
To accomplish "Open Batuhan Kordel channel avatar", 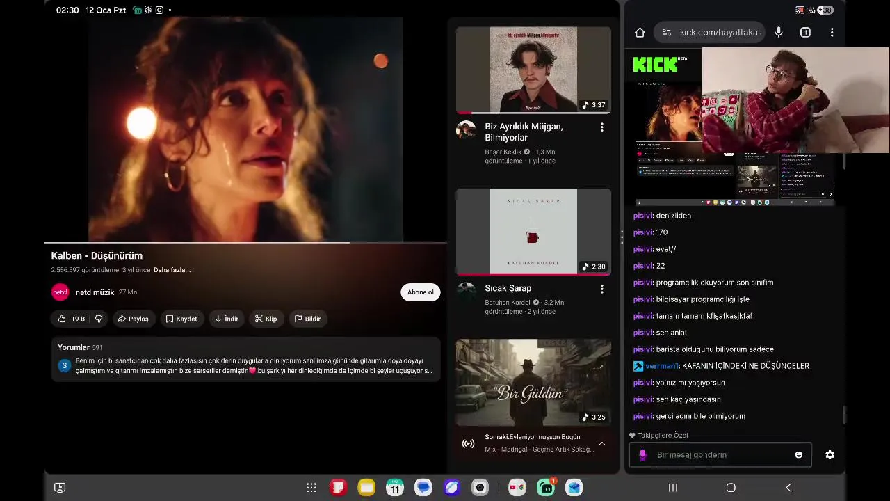I will (466, 292).
